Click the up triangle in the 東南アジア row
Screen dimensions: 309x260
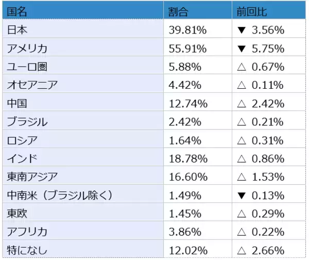tap(241, 177)
